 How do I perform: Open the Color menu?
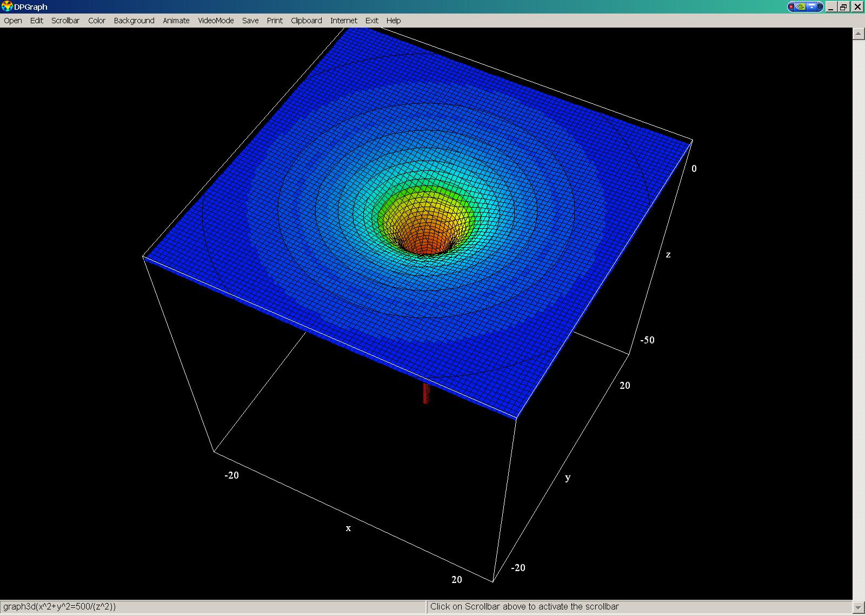click(97, 21)
